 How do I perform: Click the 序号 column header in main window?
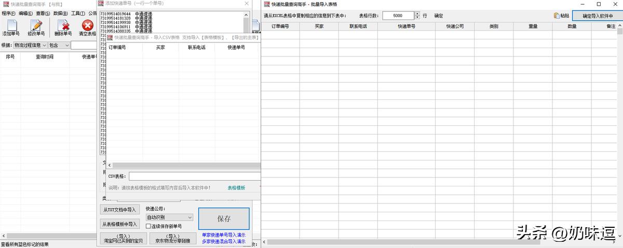10,57
